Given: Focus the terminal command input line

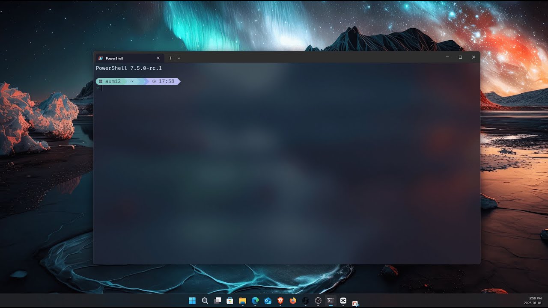Looking at the screenshot, I should 287,88.
